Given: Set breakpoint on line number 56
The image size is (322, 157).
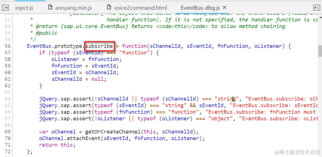Looking at the screenshot, I should [x=7, y=46].
